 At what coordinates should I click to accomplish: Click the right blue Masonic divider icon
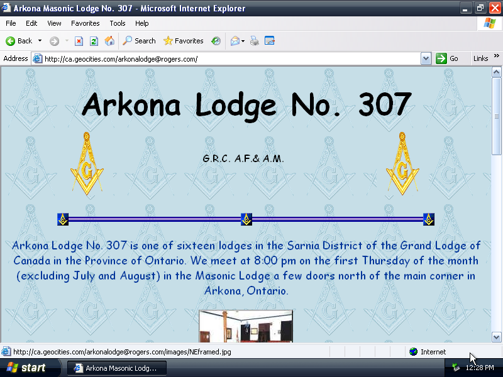(429, 219)
